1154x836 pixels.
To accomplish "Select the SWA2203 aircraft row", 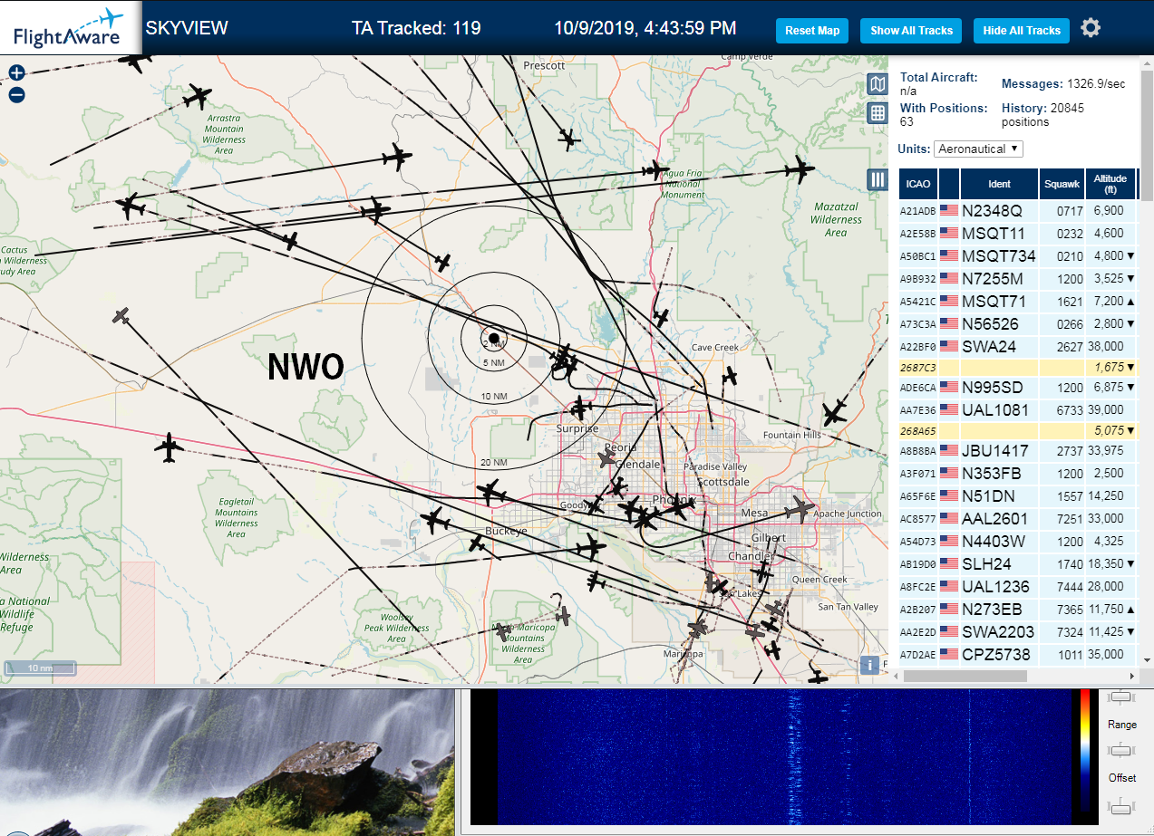I will coord(1017,631).
